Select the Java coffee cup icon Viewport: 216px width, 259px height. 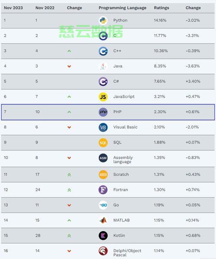[x=103, y=66]
